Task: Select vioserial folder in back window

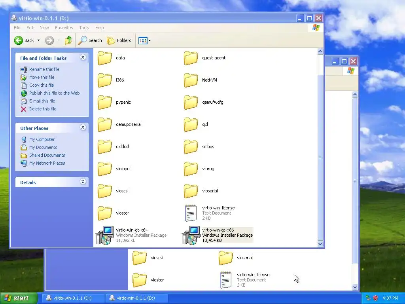Action: (x=236, y=258)
